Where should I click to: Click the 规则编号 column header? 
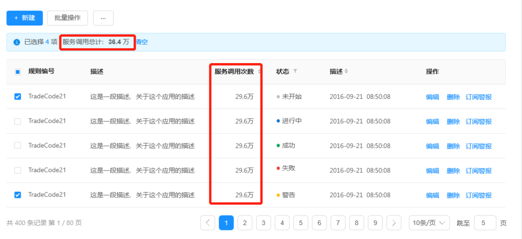click(41, 71)
